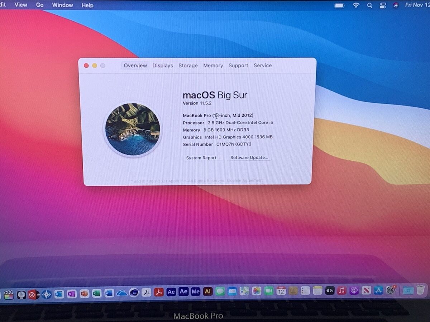
Task: Click the OneDrive cloud icon in Dock
Action: (122, 293)
